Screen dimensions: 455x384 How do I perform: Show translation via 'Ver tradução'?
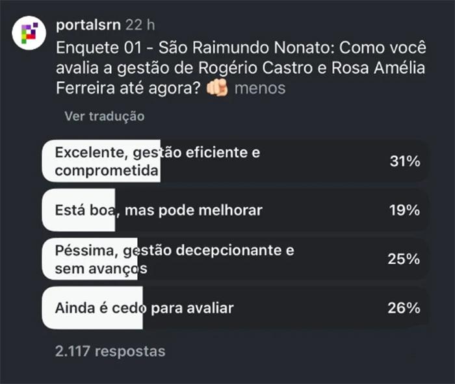[x=105, y=116]
